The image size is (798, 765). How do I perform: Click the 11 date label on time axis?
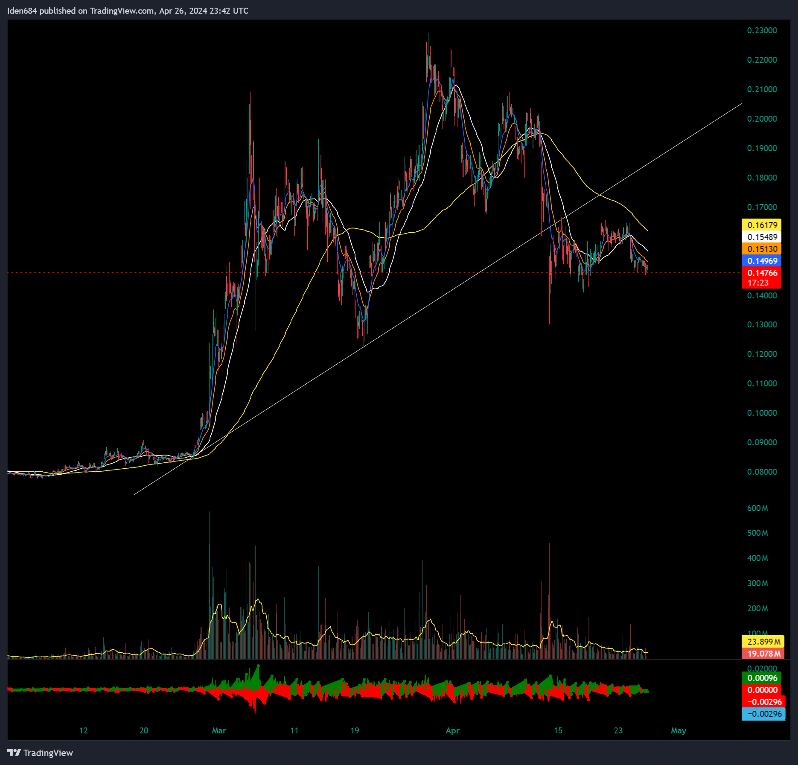pos(294,730)
